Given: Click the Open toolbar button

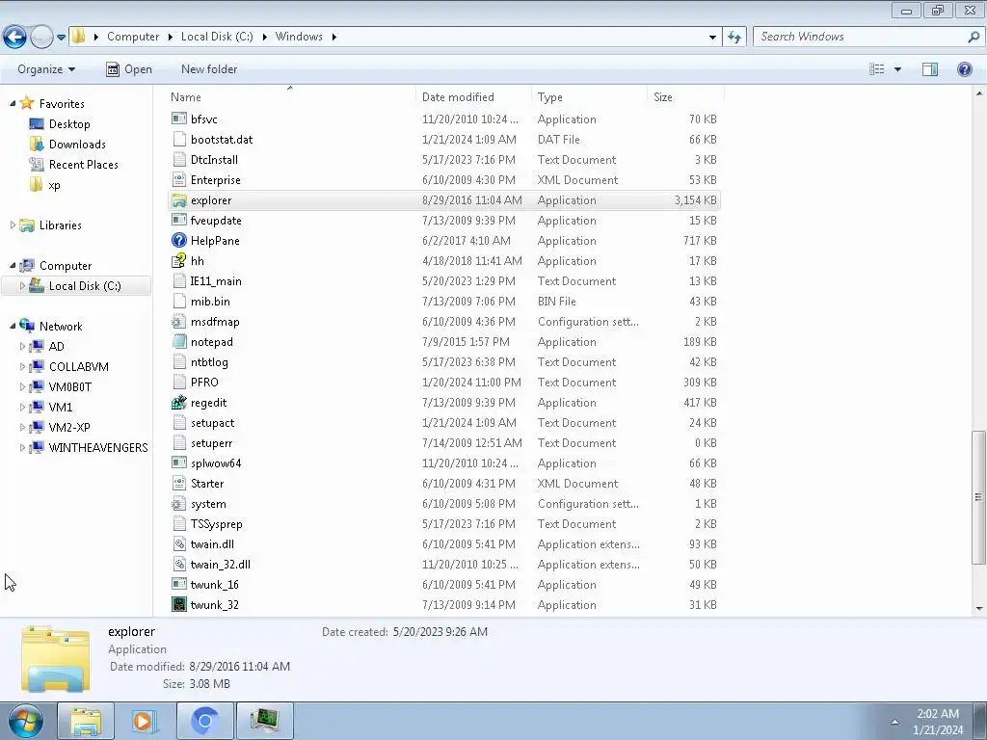Looking at the screenshot, I should [x=129, y=69].
